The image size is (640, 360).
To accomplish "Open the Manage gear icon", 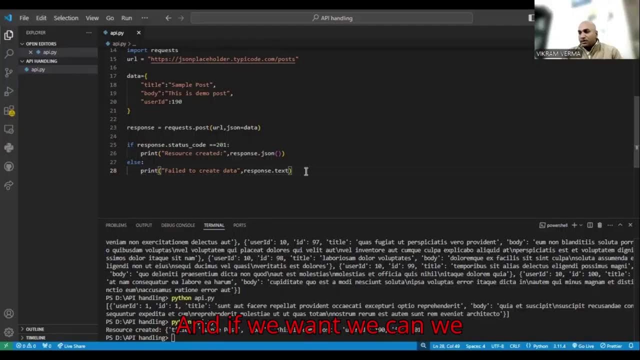I will [8, 332].
